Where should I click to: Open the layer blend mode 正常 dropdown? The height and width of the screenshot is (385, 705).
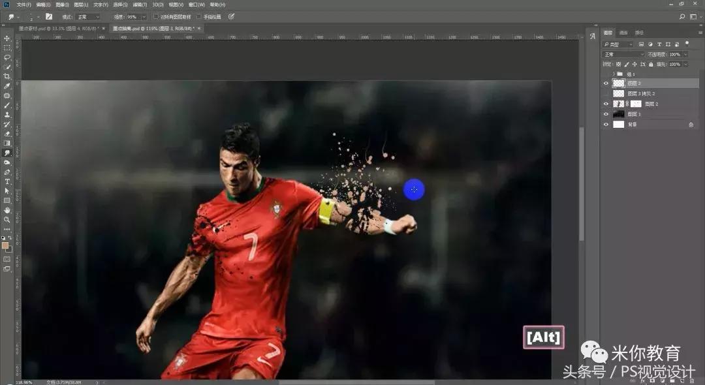click(623, 55)
